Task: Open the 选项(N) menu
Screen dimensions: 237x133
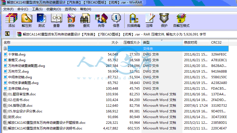Action: pyautogui.click(x=70, y=9)
